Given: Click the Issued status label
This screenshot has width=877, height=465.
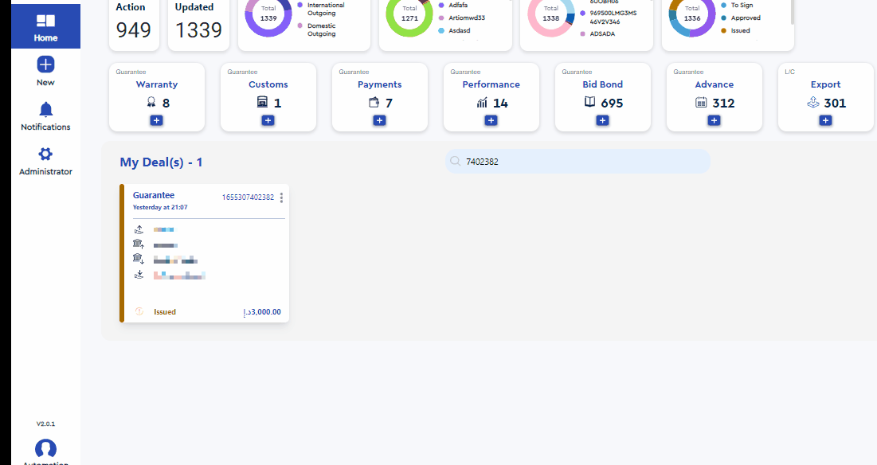Looking at the screenshot, I should pyautogui.click(x=165, y=312).
